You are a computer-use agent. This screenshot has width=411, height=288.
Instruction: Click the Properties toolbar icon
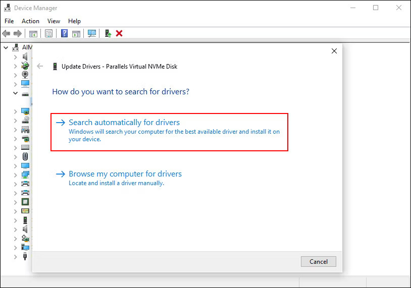pos(48,33)
